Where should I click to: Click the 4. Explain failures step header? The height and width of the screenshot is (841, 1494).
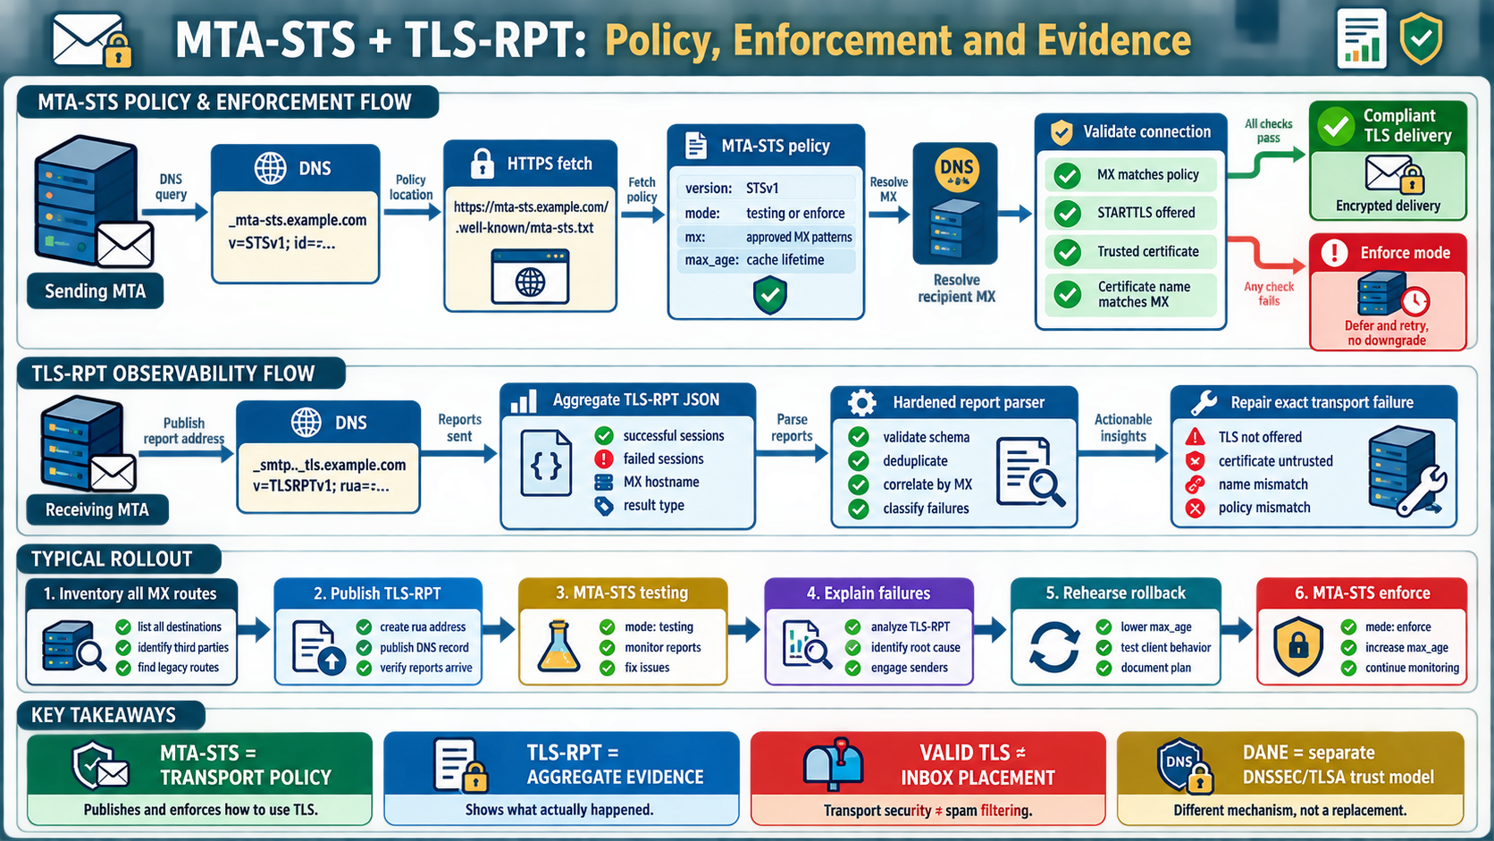click(x=869, y=593)
